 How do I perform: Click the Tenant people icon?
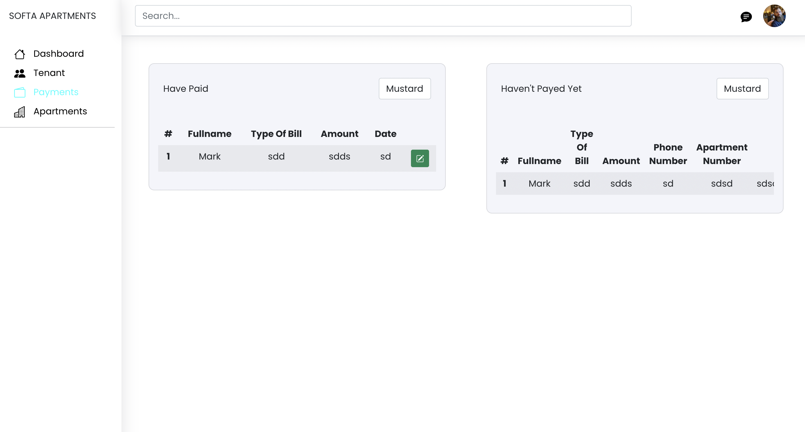click(x=20, y=73)
